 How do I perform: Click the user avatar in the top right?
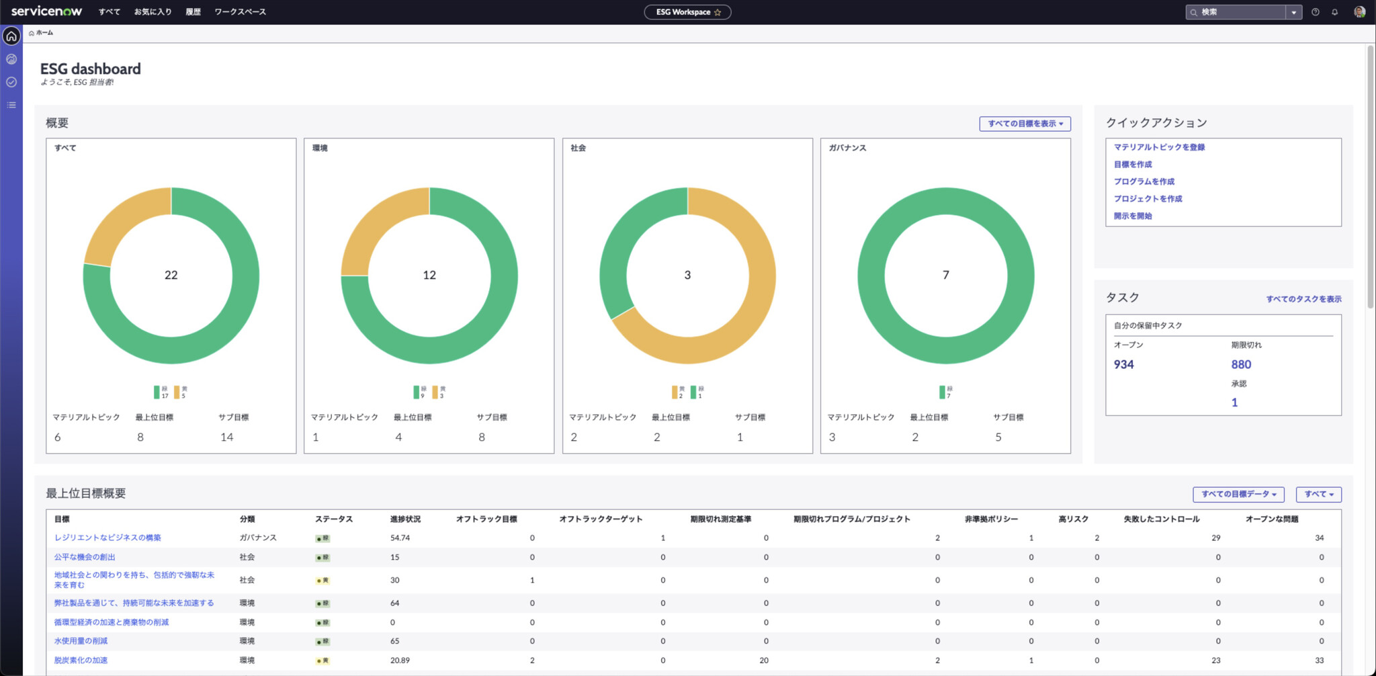[1358, 11]
